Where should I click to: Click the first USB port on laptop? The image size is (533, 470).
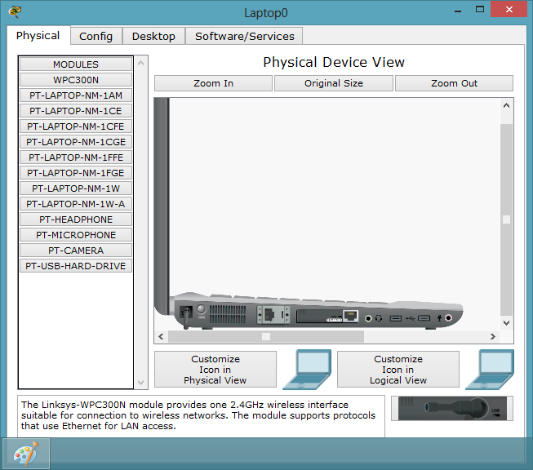[396, 318]
